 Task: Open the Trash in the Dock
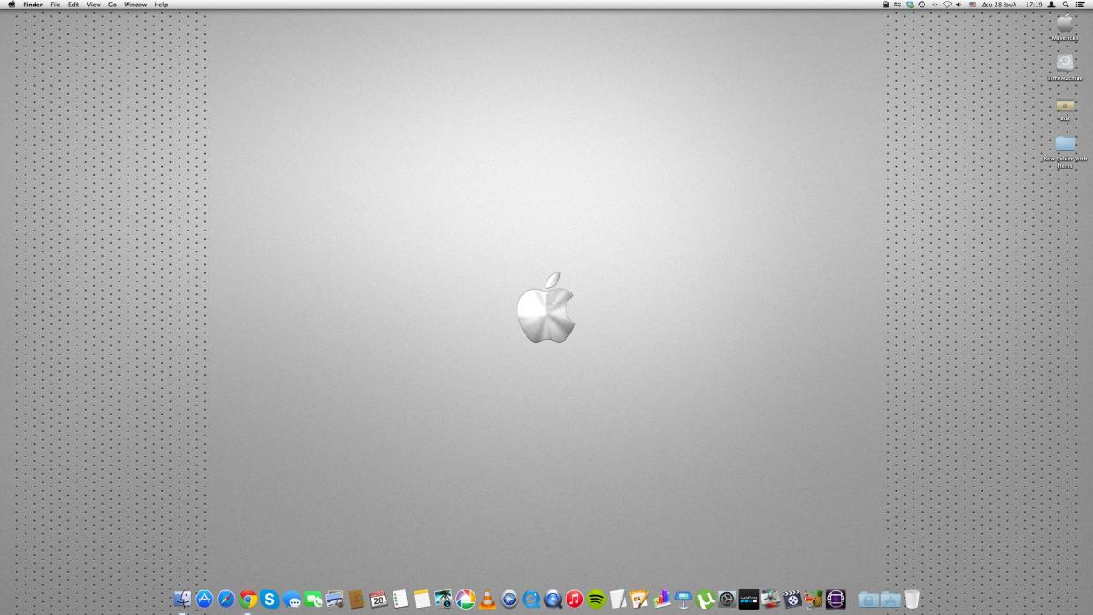[x=912, y=600]
